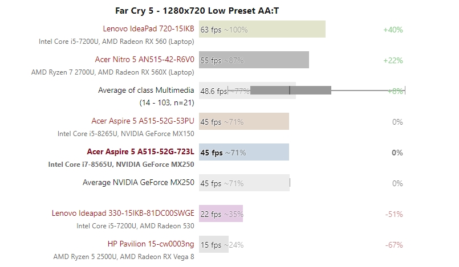
Task: Click the Acer Aspire 5 A515-52G-53PU link
Action: pyautogui.click(x=143, y=121)
